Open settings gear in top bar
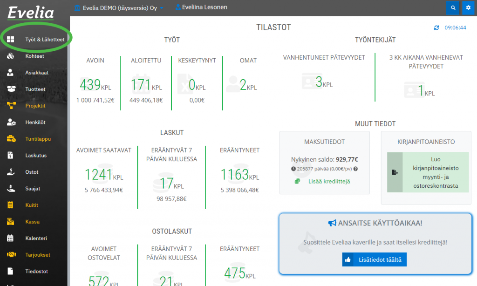 coord(468,8)
